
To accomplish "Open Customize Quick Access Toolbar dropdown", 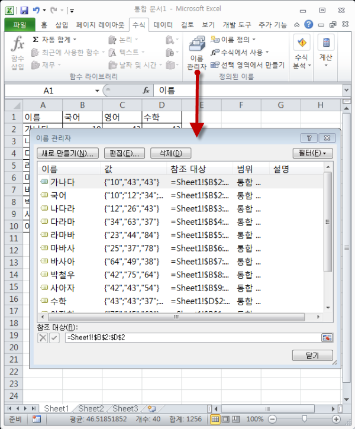I will [72, 11].
